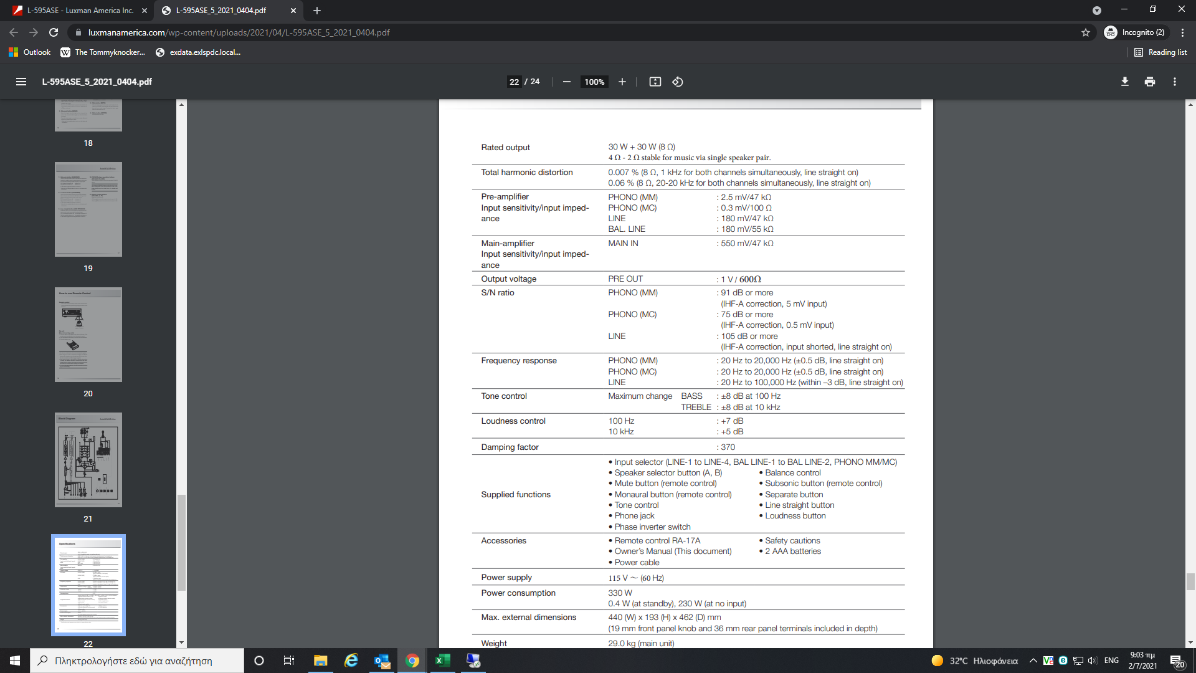Open the Reading list
The image size is (1196, 673).
coord(1160,52)
